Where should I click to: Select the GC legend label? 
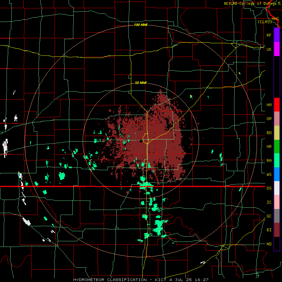tap(269, 216)
